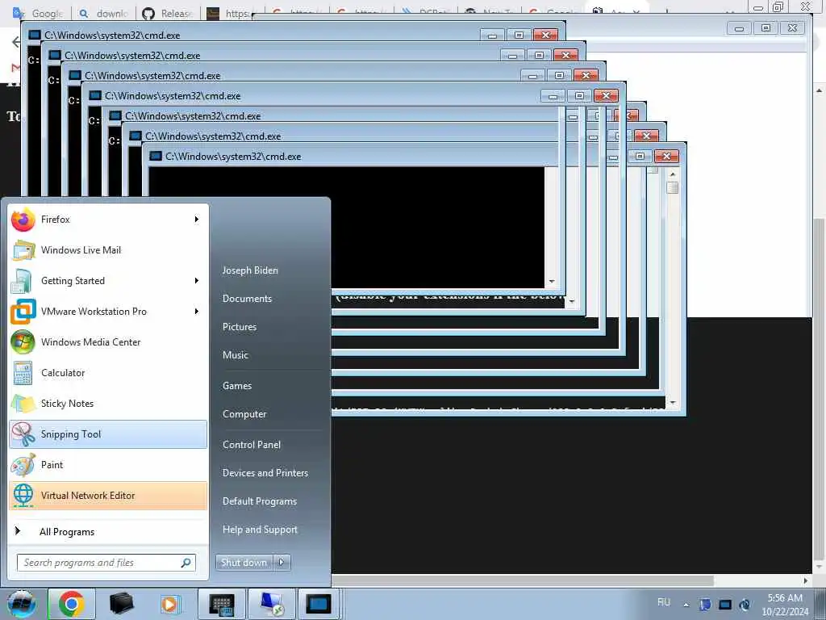Click the Windows Start orb

tap(22, 604)
